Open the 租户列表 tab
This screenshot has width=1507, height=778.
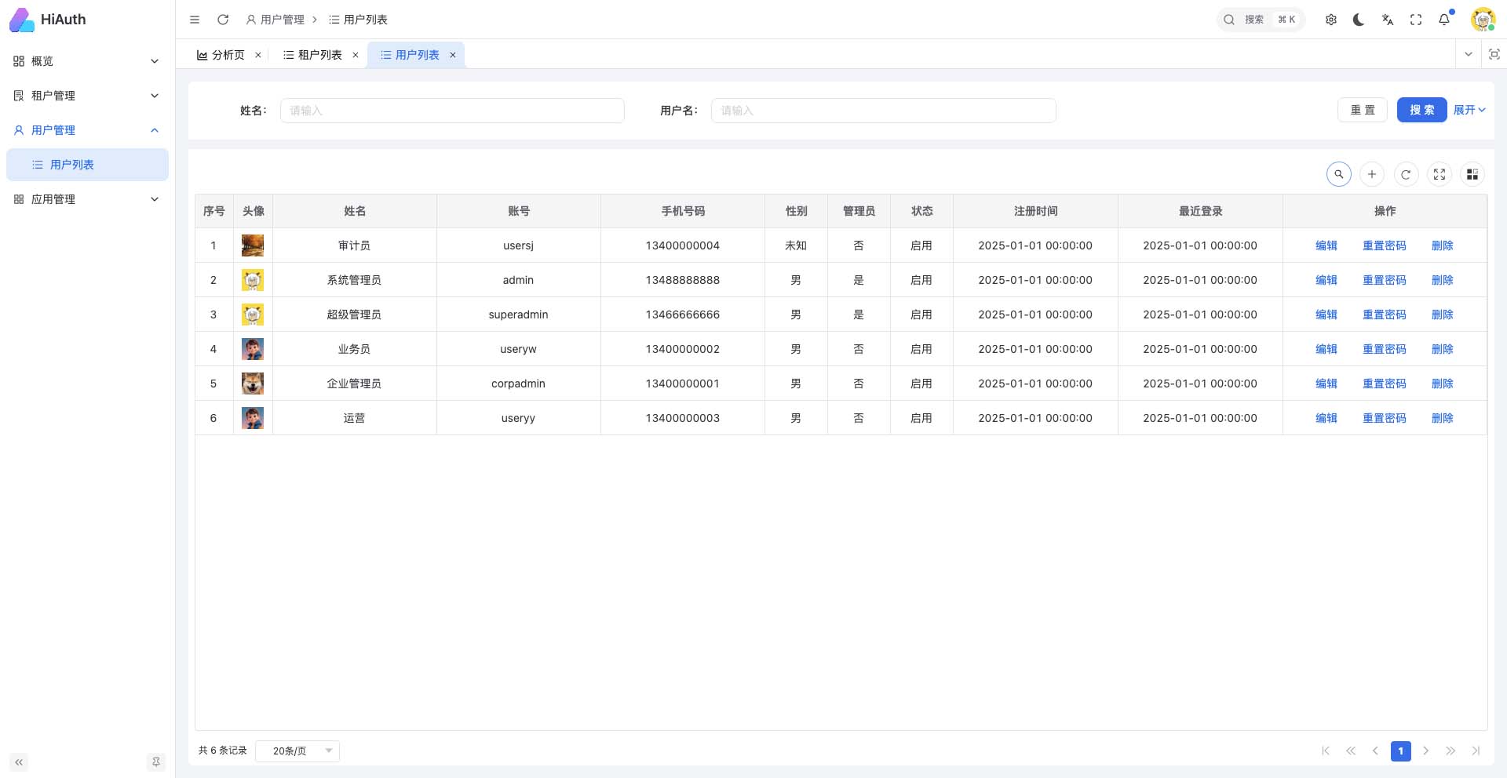(x=319, y=54)
